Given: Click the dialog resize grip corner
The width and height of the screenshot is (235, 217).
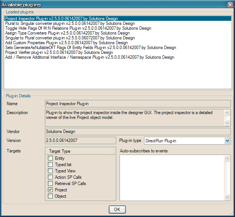Looking at the screenshot, I should (231, 213).
